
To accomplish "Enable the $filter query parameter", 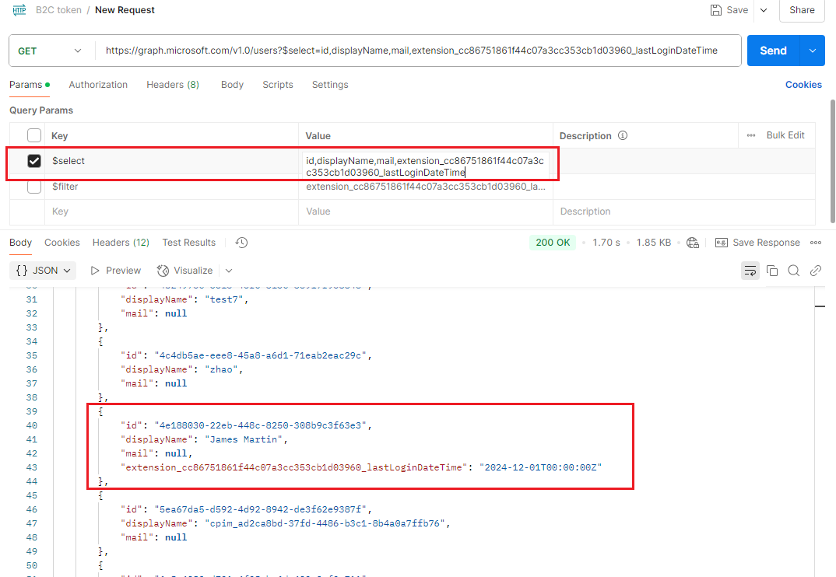I will 33,187.
